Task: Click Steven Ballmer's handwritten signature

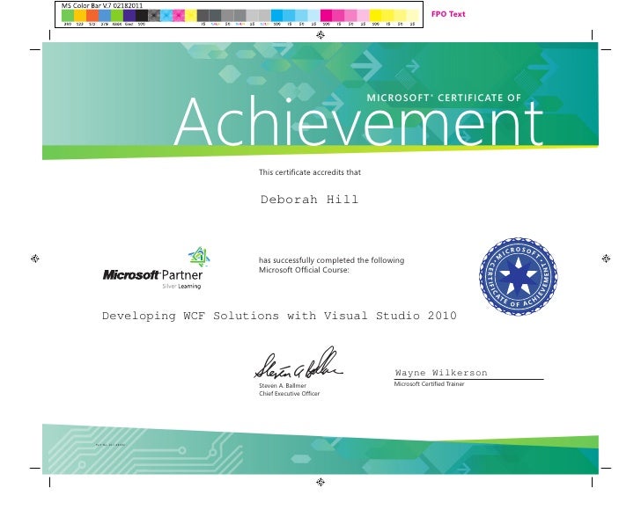Action: pyautogui.click(x=298, y=363)
